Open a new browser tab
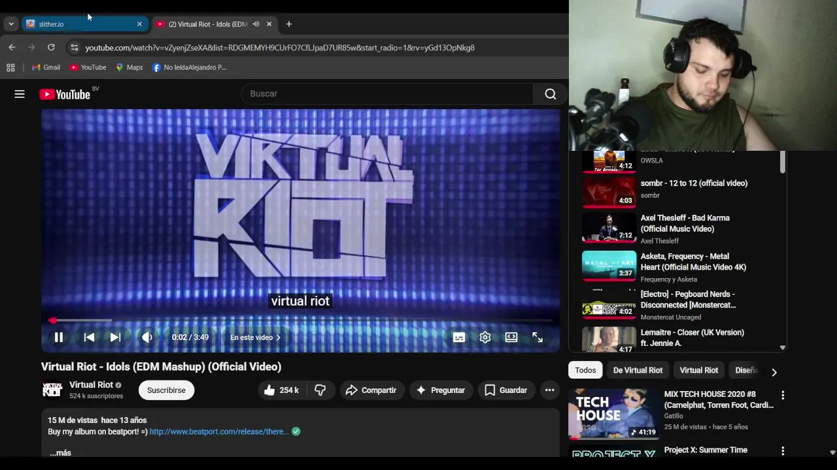Screen dimensions: 837x470 [289, 24]
